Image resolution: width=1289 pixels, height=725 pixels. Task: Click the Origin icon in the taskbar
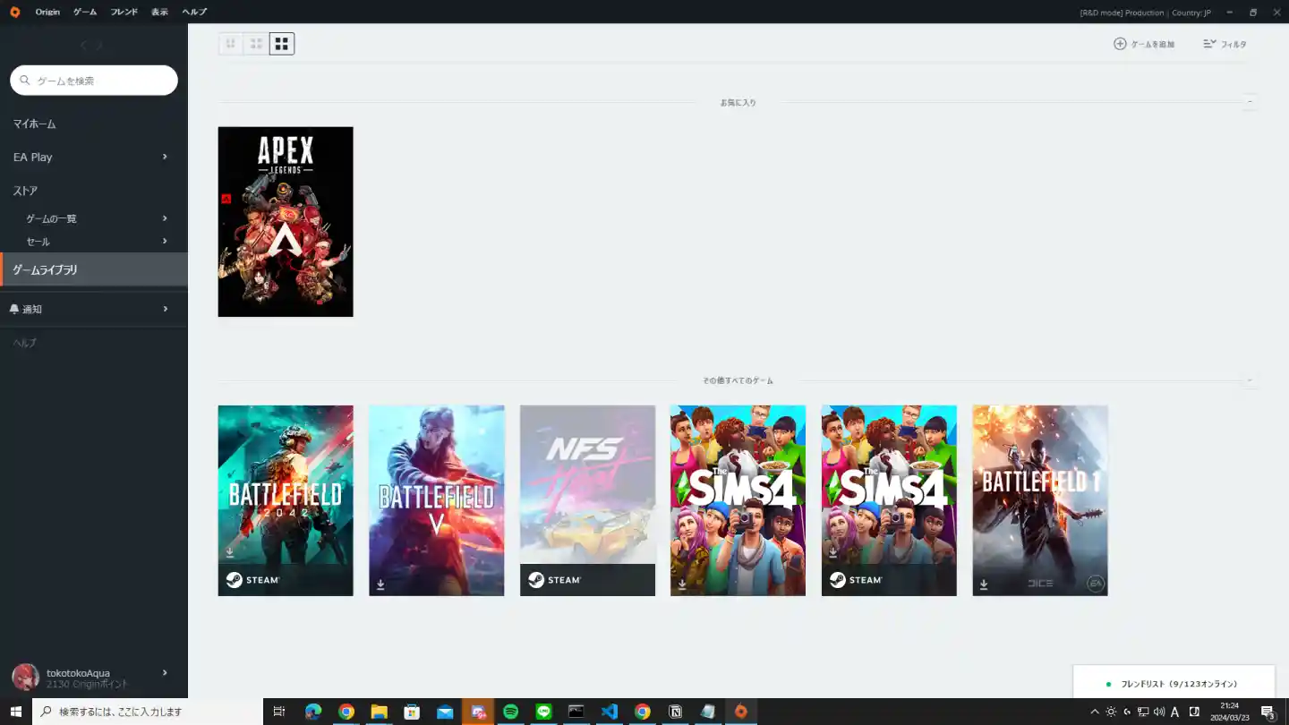[x=740, y=712]
